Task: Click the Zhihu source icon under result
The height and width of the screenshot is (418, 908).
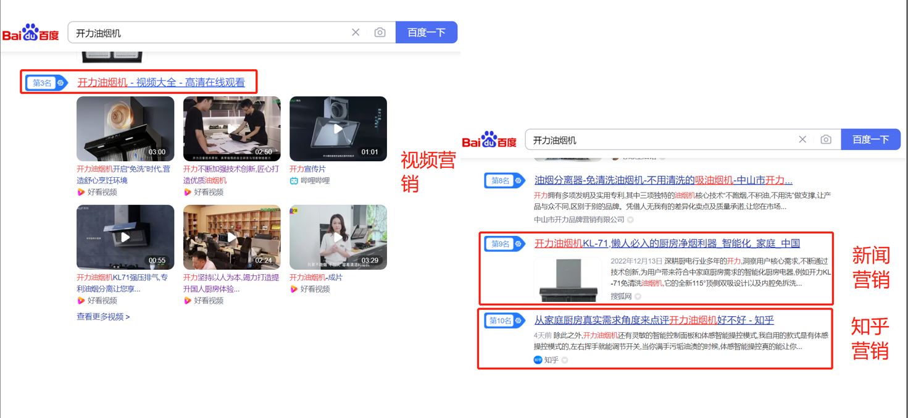Action: (538, 360)
